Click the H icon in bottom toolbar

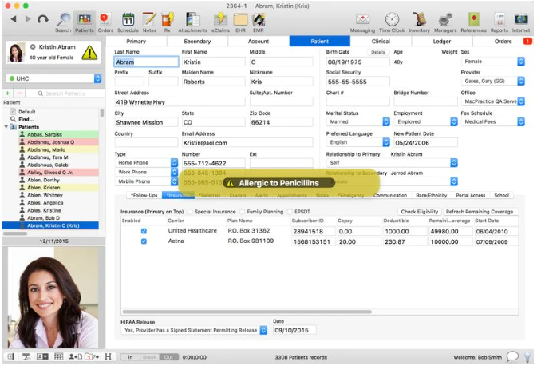(x=108, y=356)
